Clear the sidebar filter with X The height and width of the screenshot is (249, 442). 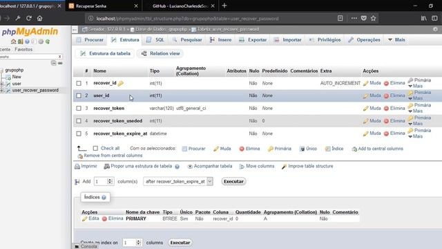(x=60, y=57)
